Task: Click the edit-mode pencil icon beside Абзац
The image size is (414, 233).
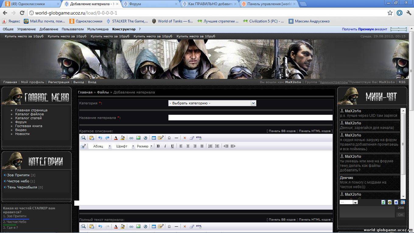Action: click(x=83, y=146)
